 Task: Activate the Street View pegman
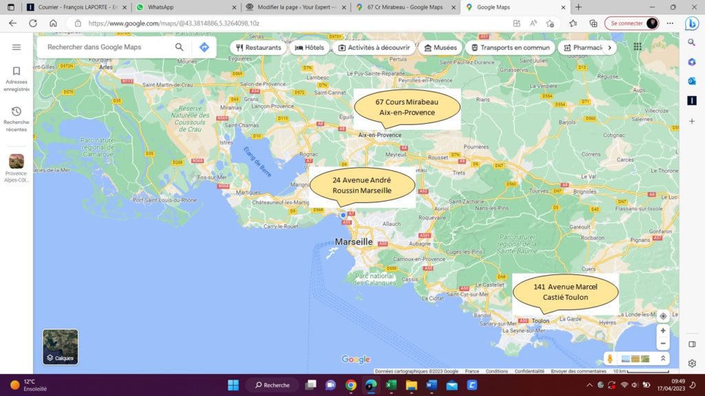[610, 359]
